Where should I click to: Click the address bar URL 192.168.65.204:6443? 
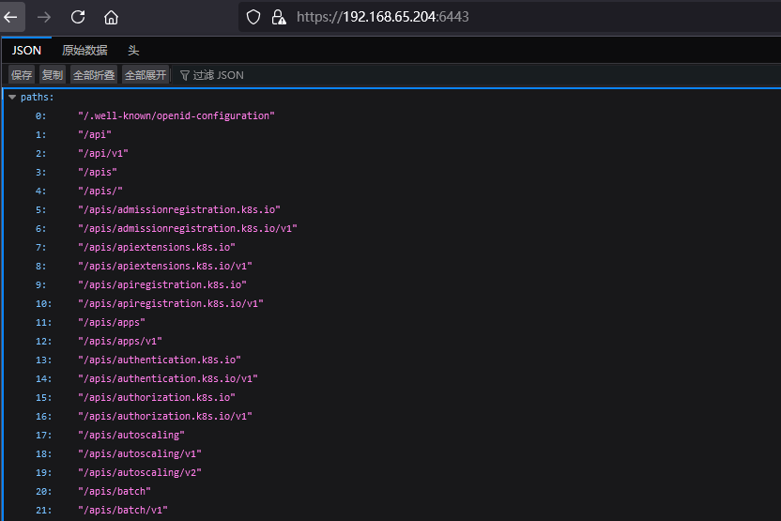point(383,17)
